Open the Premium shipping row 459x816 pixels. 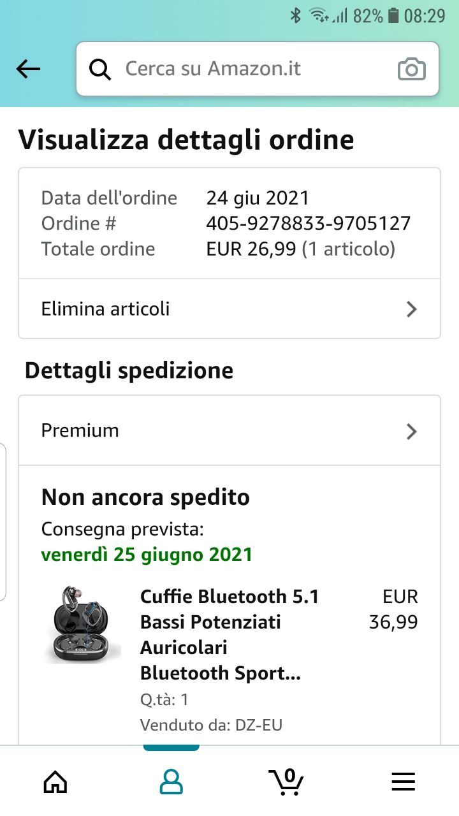(229, 431)
